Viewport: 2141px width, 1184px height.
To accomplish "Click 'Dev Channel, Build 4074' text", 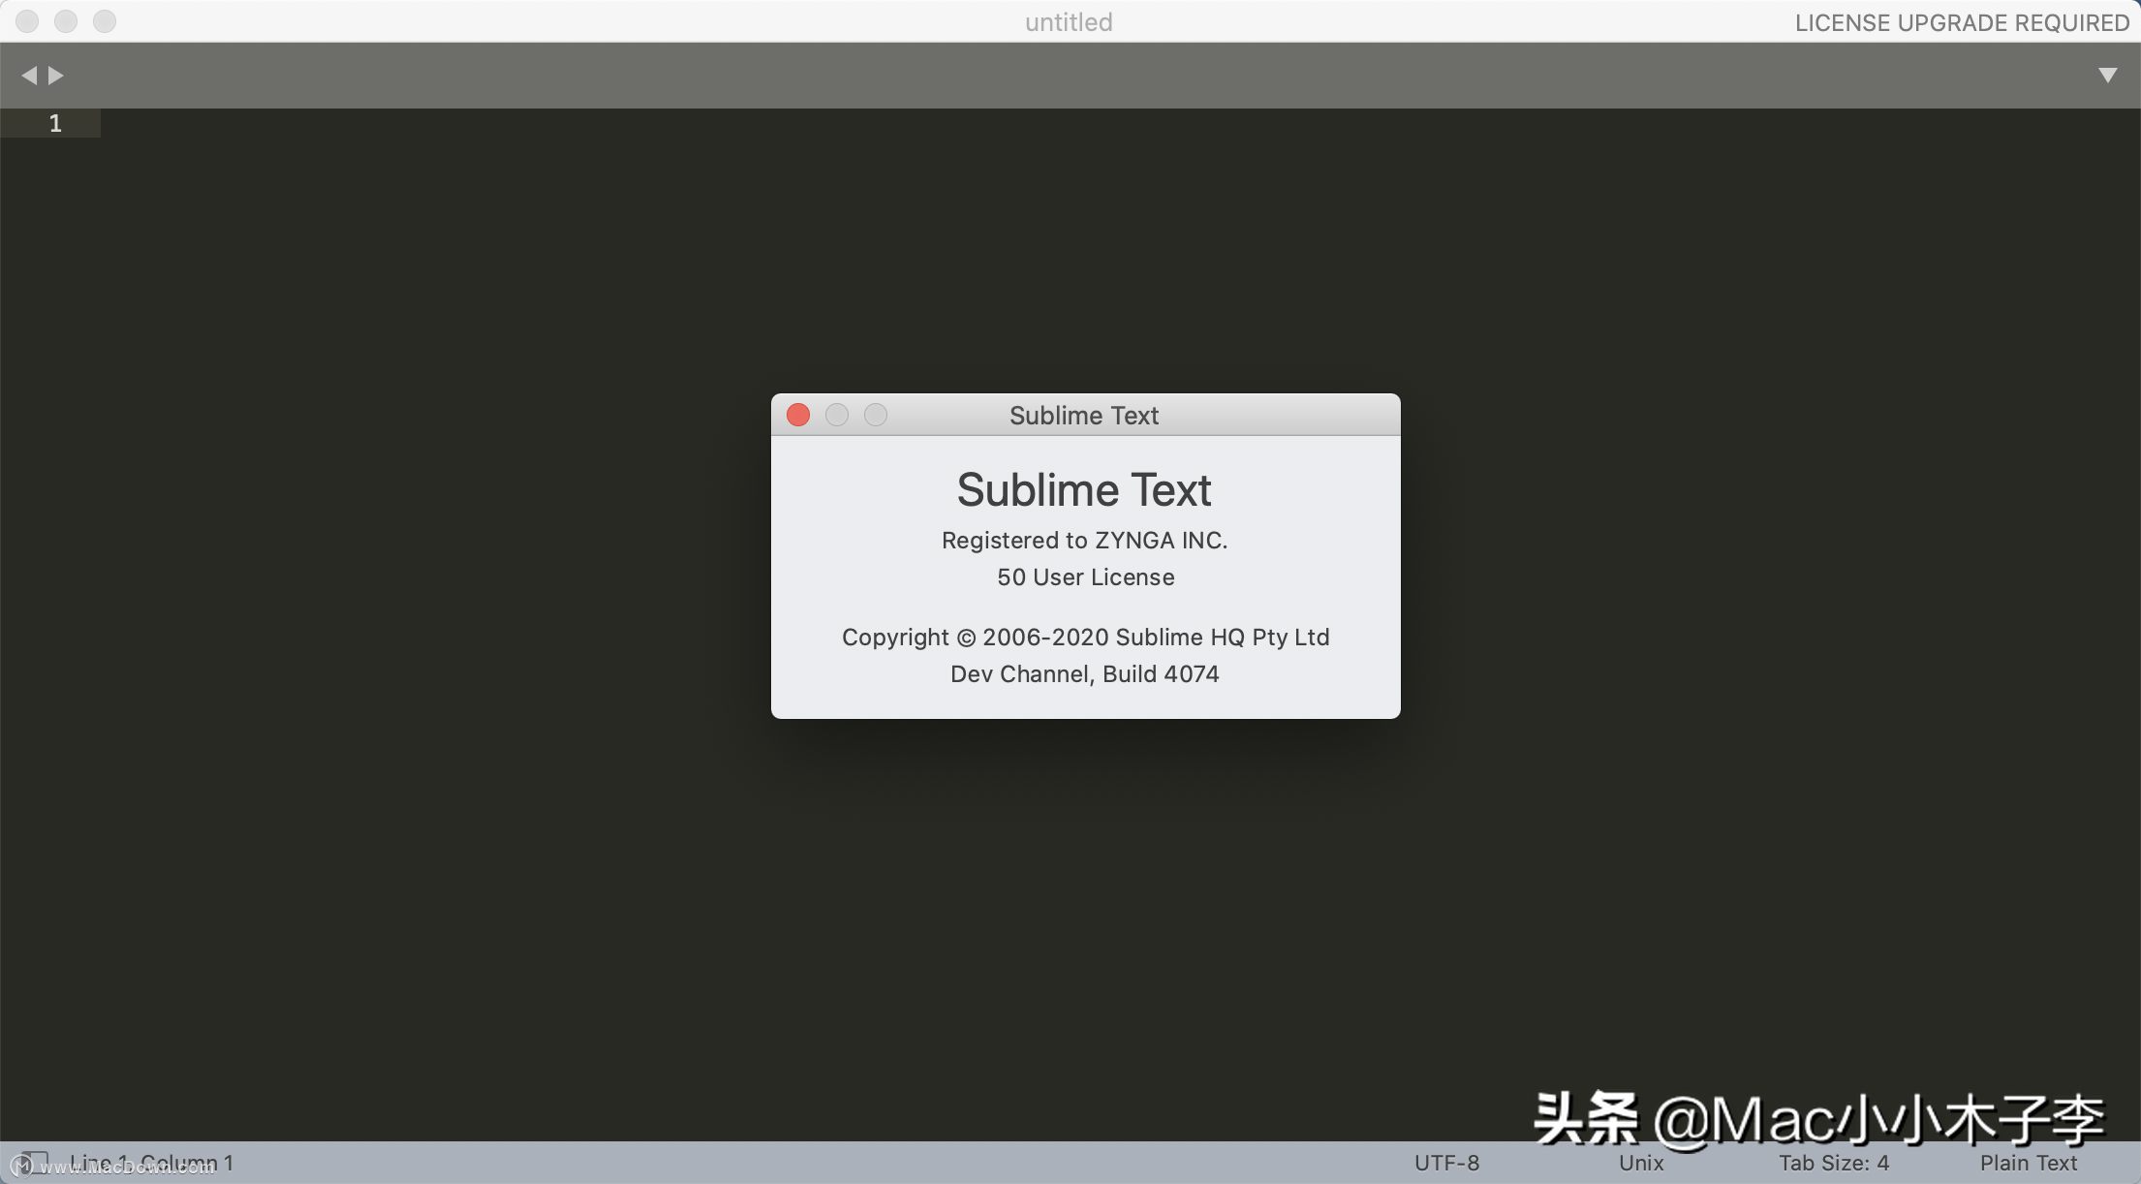I will pos(1084,674).
